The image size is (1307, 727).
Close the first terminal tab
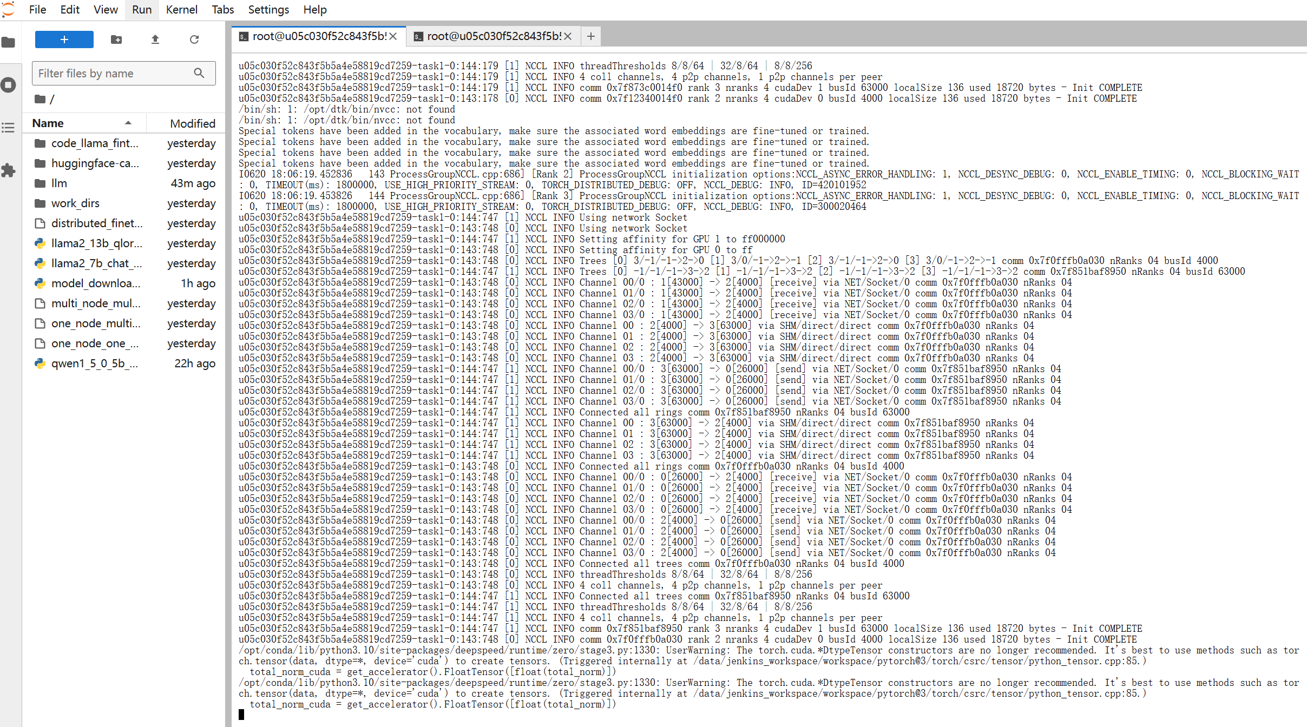393,36
